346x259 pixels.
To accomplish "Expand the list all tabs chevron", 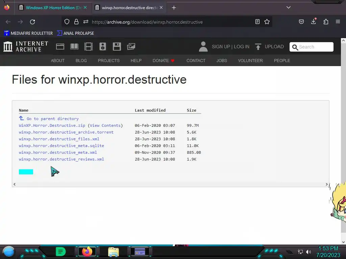I will (x=289, y=7).
